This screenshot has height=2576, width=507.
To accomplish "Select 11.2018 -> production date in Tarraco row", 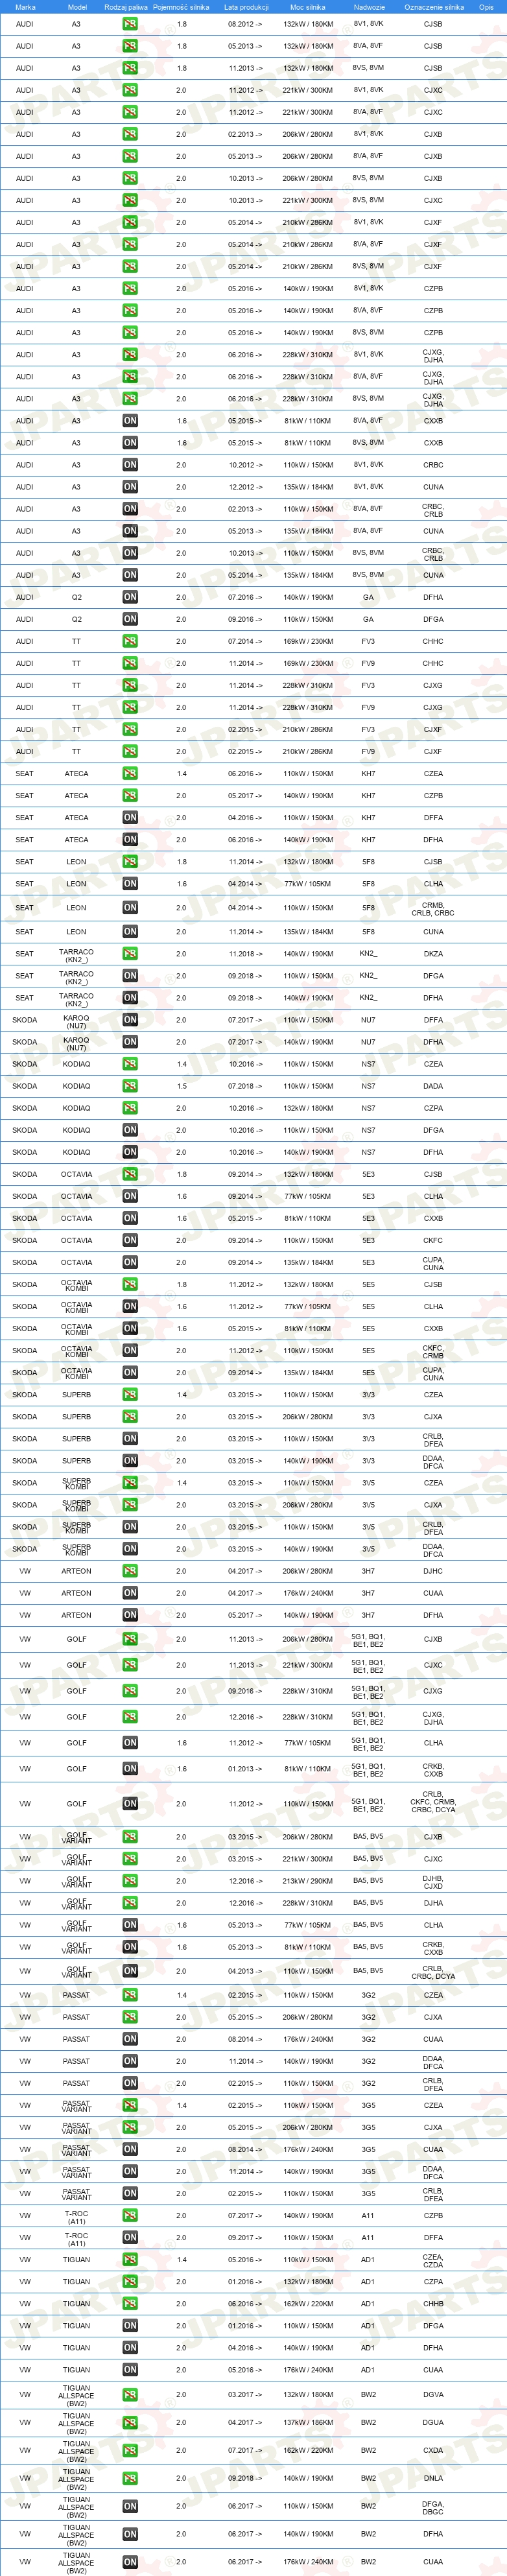I will tap(246, 953).
